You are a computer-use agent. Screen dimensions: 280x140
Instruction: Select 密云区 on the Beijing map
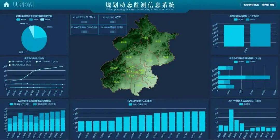point(158,41)
